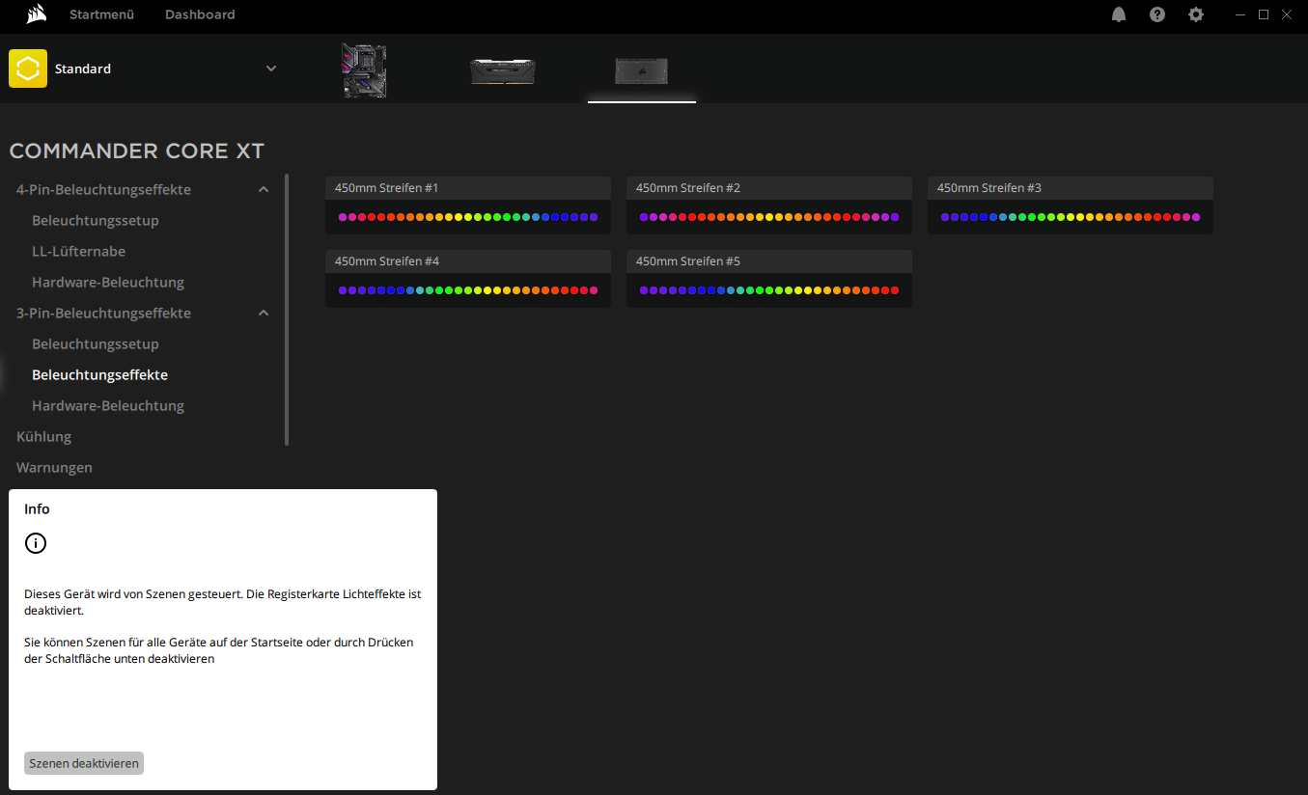Open the Standard profile dropdown arrow

[x=271, y=69]
